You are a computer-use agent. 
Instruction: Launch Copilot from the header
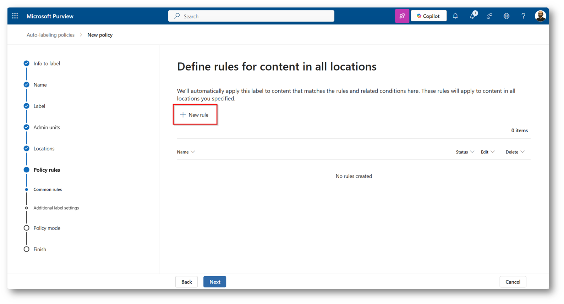[x=428, y=16]
